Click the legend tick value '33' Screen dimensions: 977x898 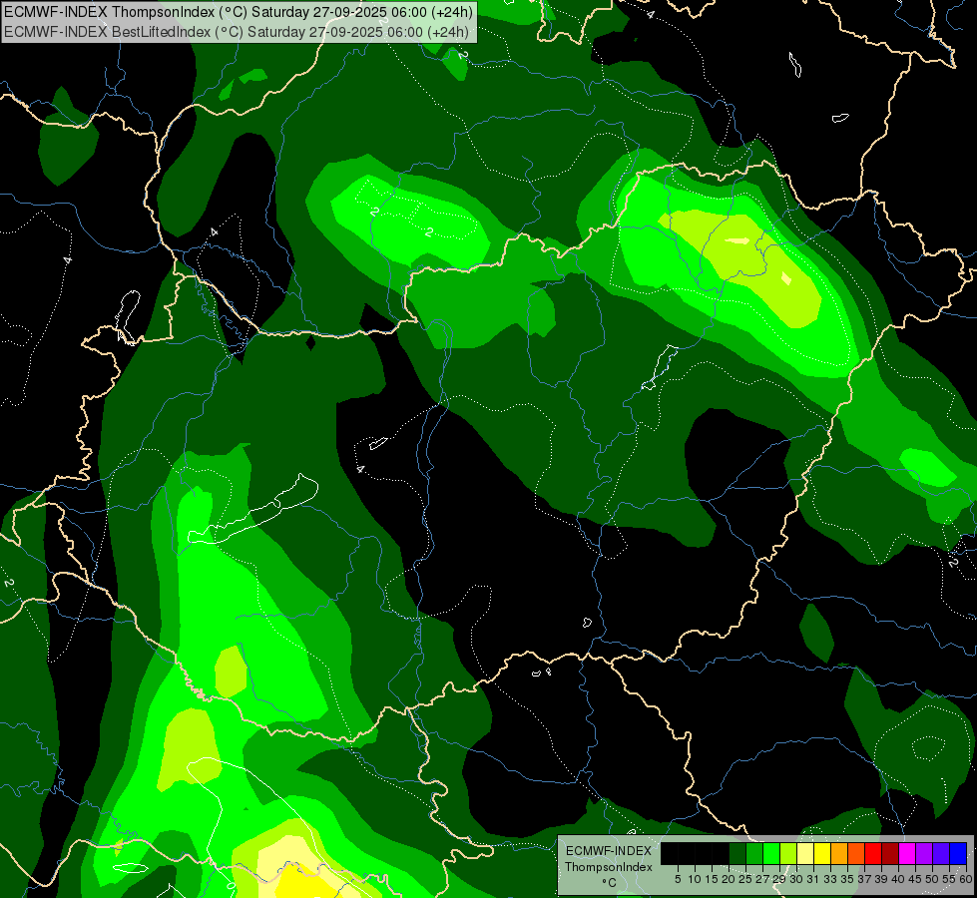tap(830, 879)
